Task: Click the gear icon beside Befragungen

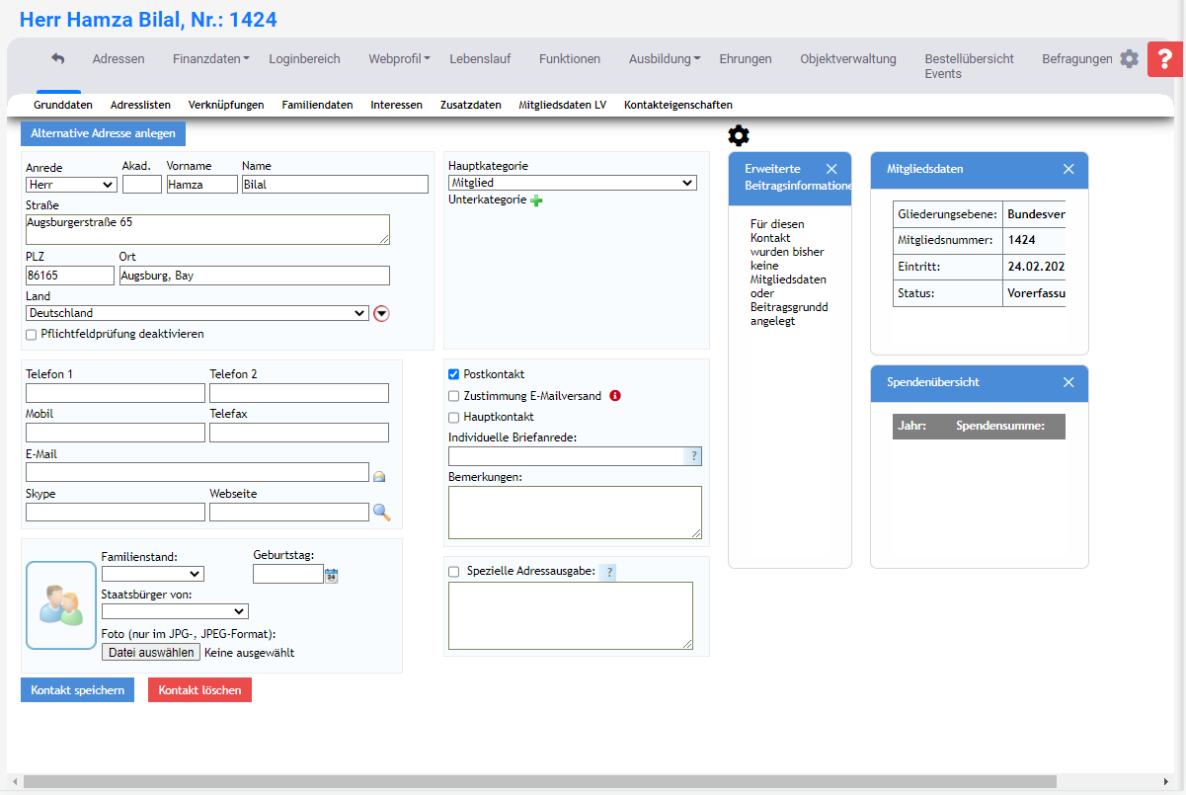Action: [1129, 59]
